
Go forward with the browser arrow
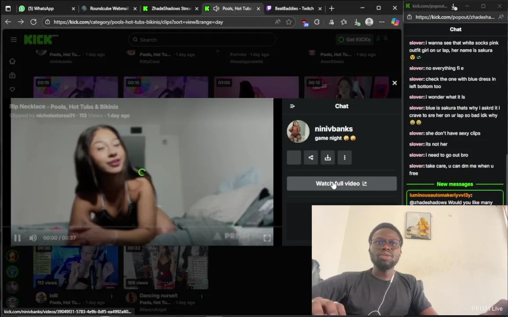pos(21,22)
